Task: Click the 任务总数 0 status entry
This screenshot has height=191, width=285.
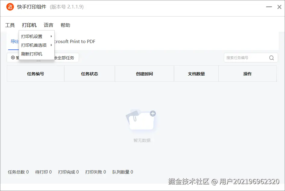Action: [x=18, y=172]
